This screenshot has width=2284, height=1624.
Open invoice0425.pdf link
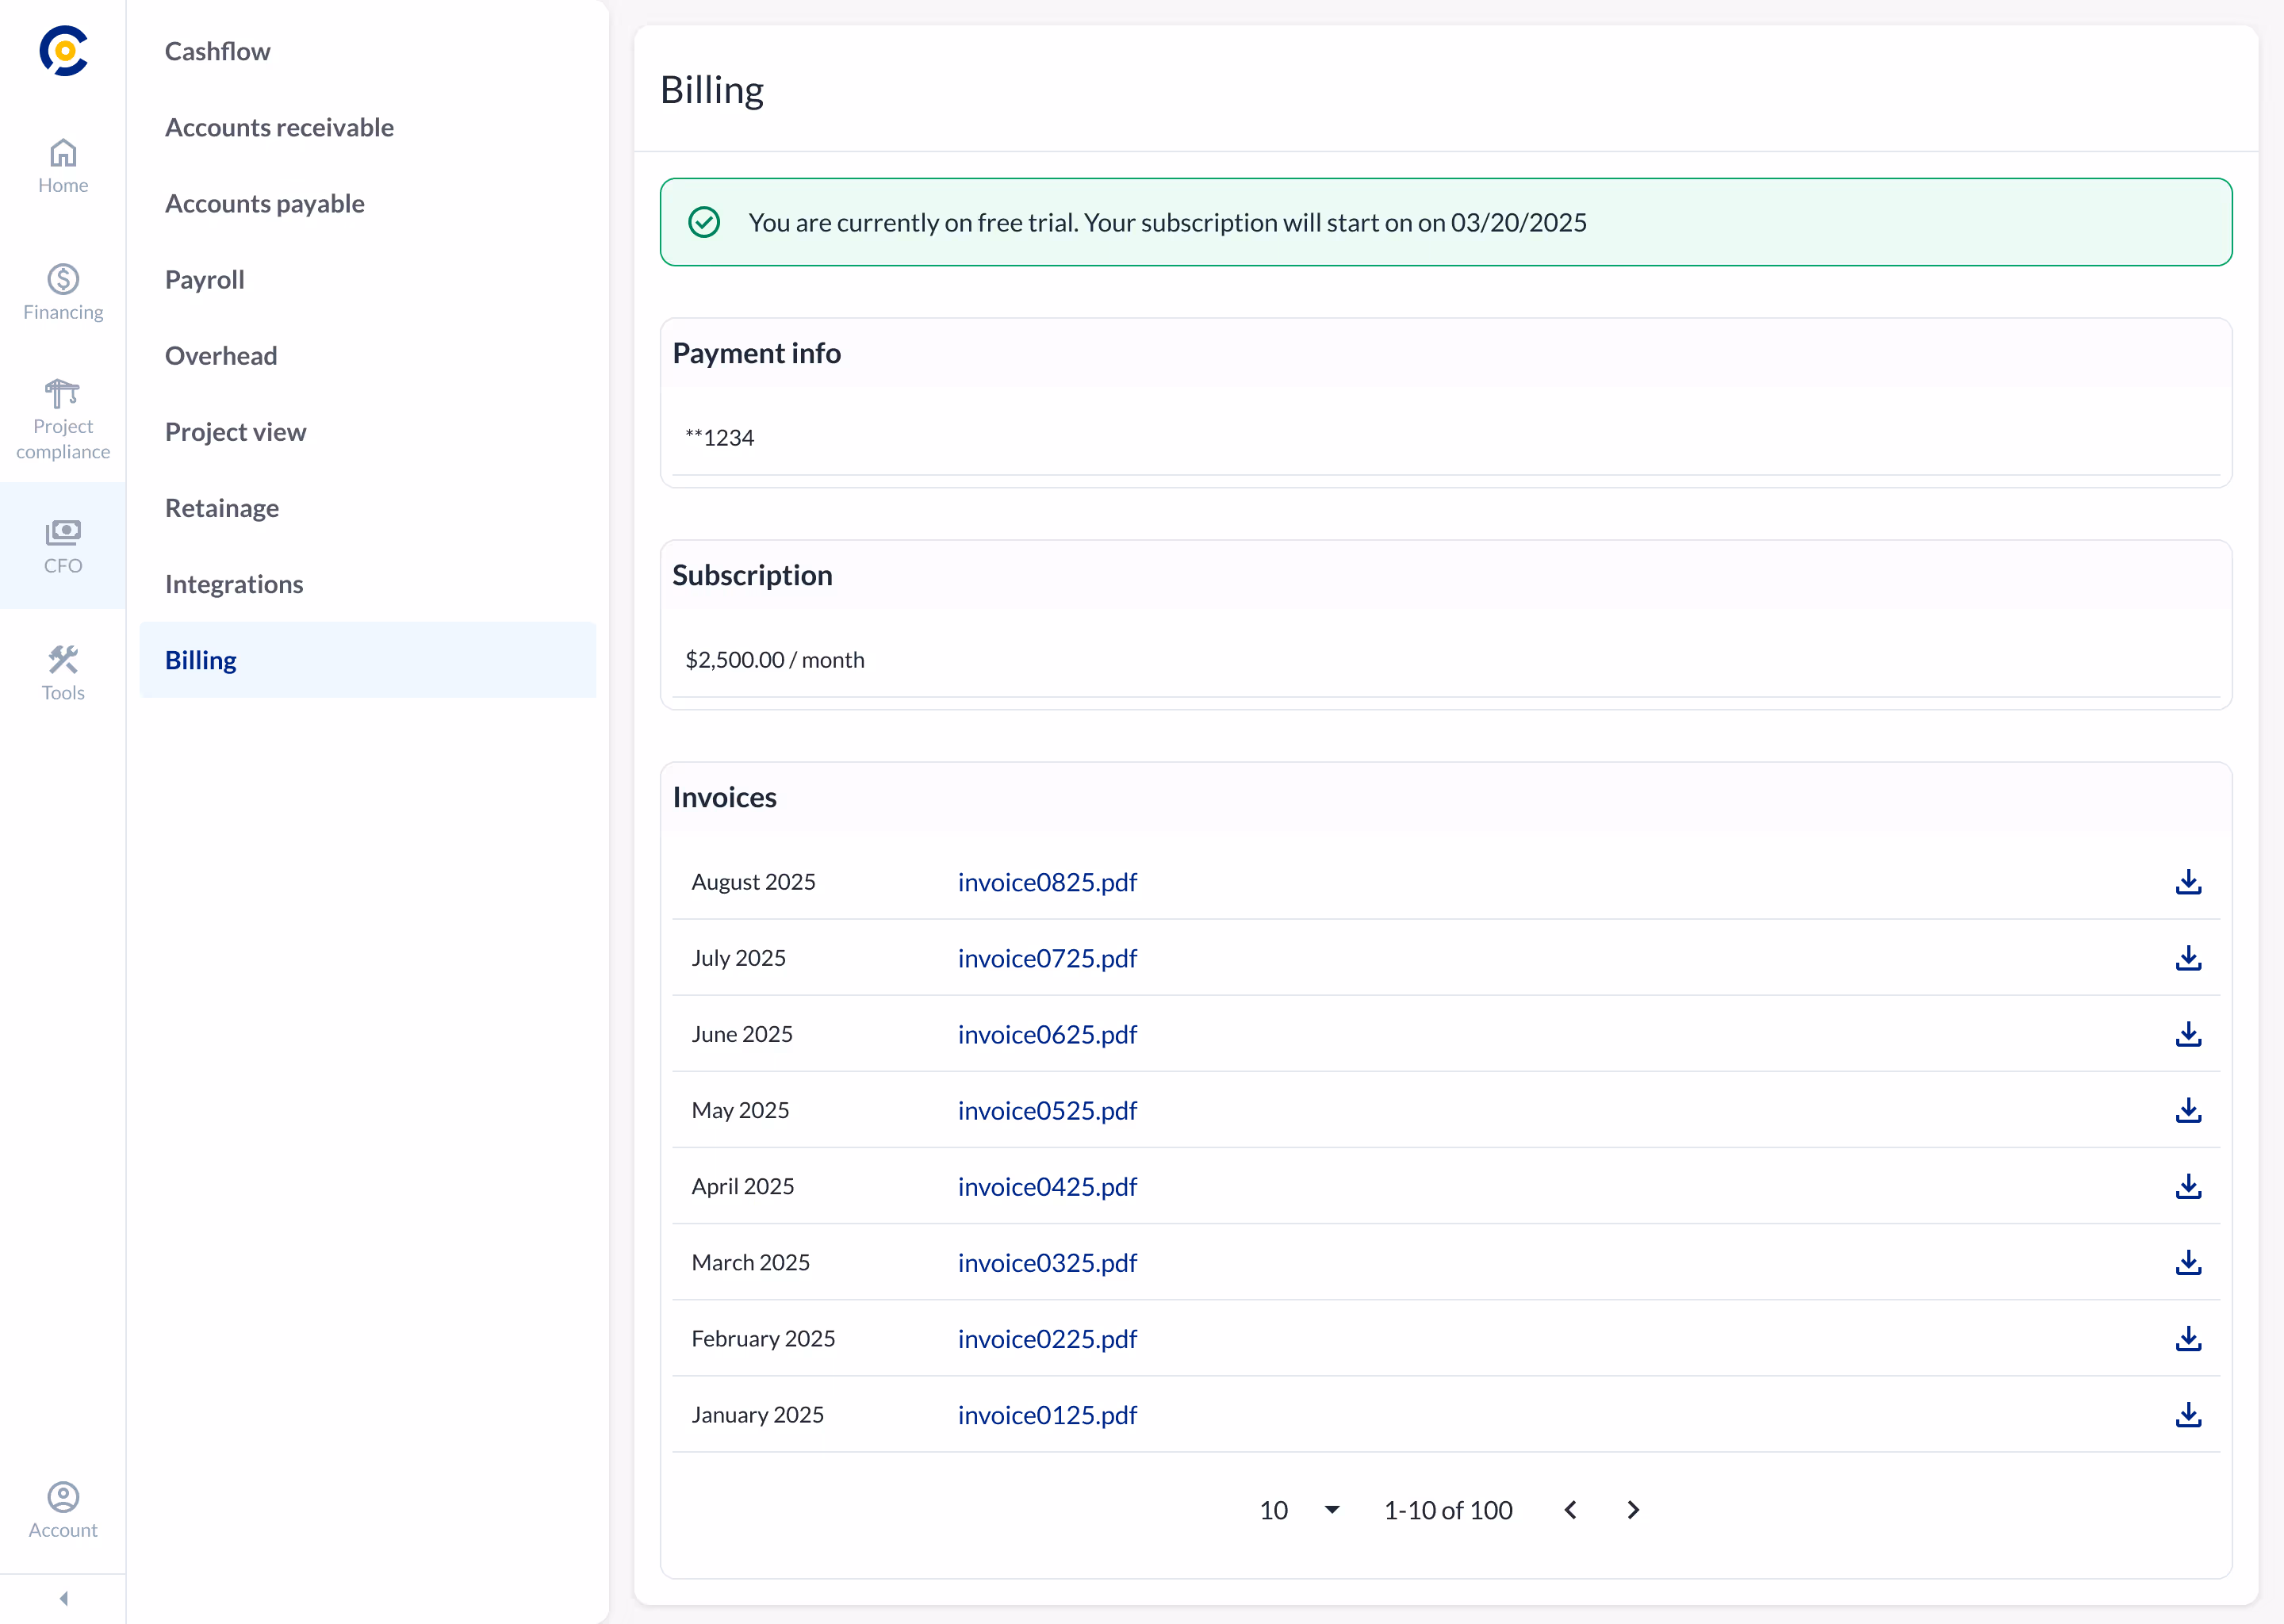[1047, 1186]
